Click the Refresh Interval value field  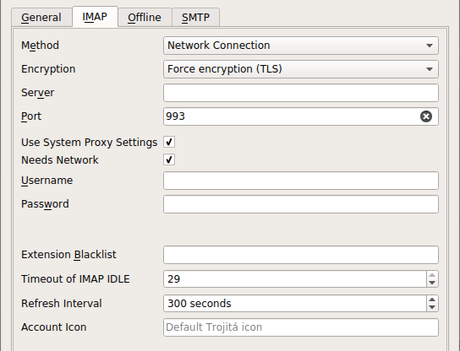click(295, 303)
